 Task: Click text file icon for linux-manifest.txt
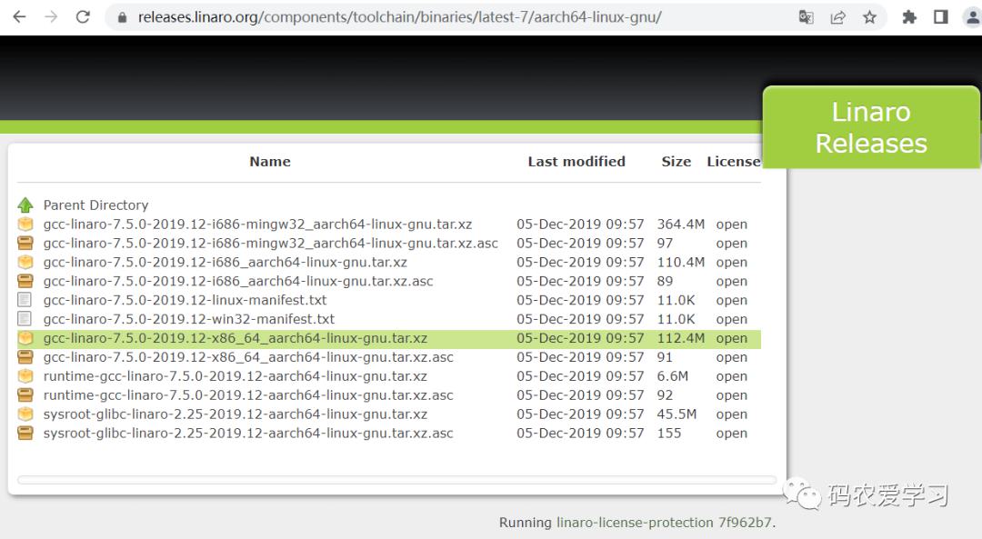click(x=25, y=300)
